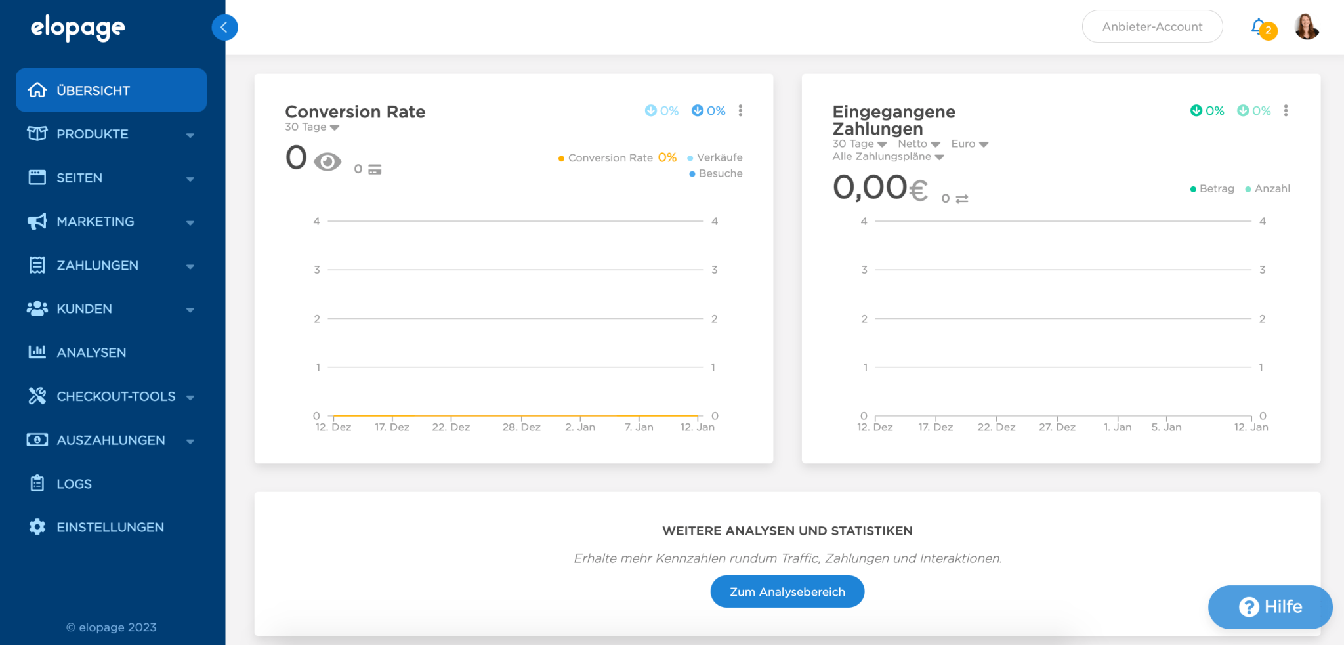Toggle the Conversion Rate orange legend dot
The height and width of the screenshot is (645, 1344).
[x=561, y=158]
